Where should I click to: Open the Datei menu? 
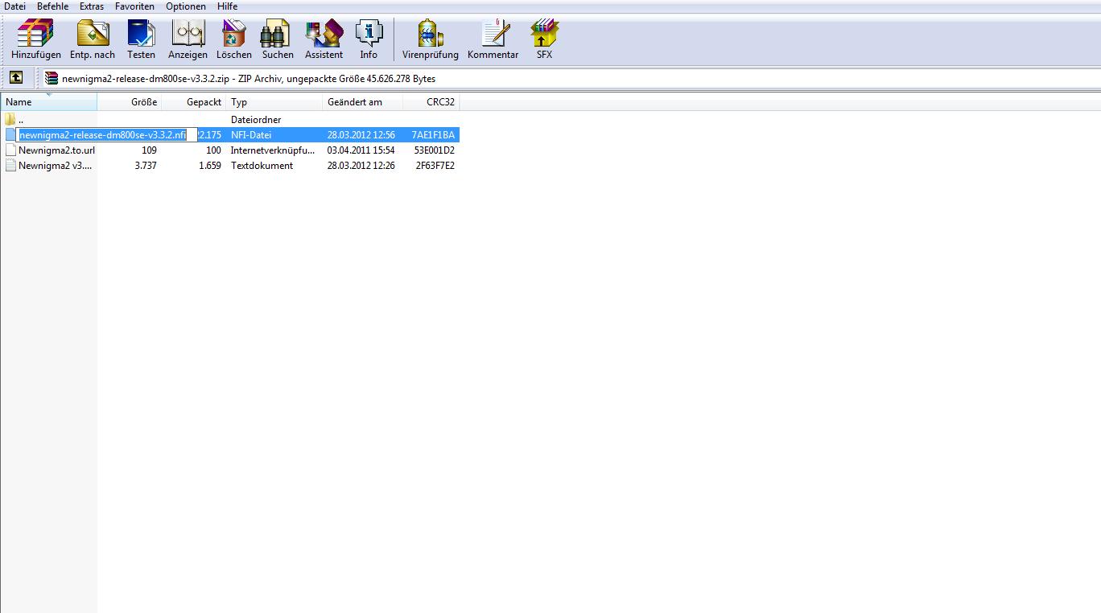(x=15, y=6)
